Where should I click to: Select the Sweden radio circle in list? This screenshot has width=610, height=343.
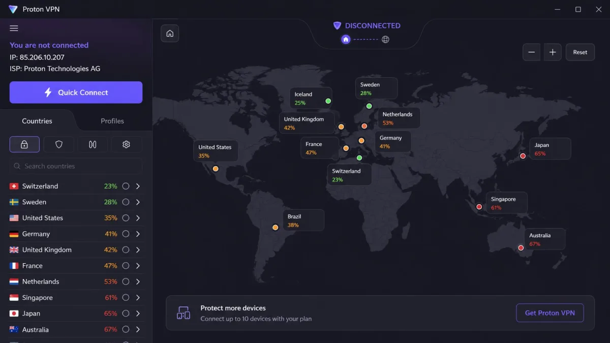(x=126, y=202)
